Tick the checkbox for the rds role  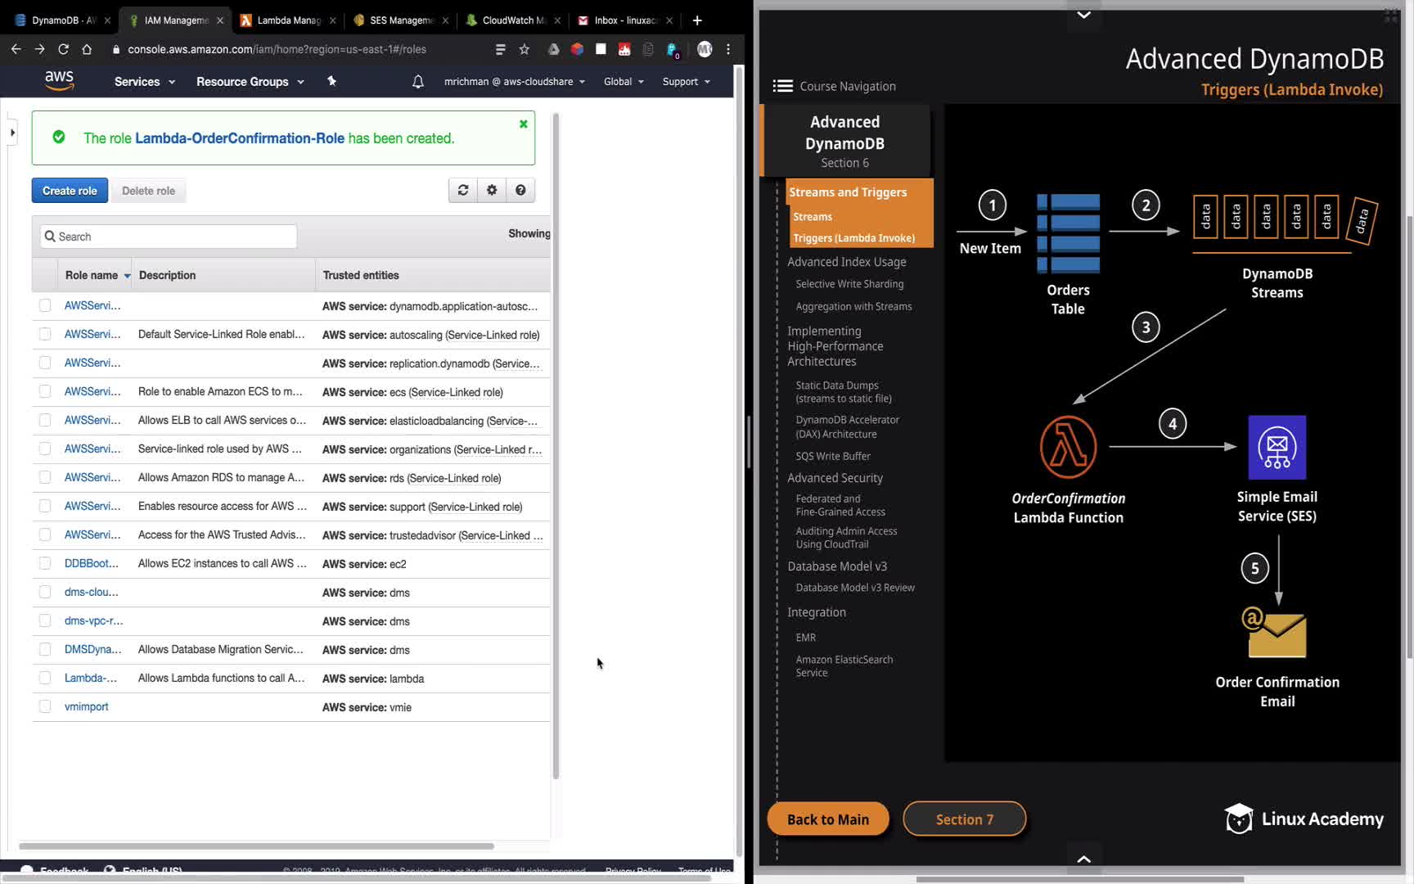click(45, 477)
